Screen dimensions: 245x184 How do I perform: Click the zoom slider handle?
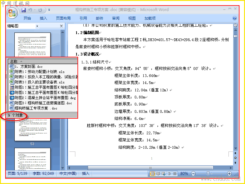[208, 173]
